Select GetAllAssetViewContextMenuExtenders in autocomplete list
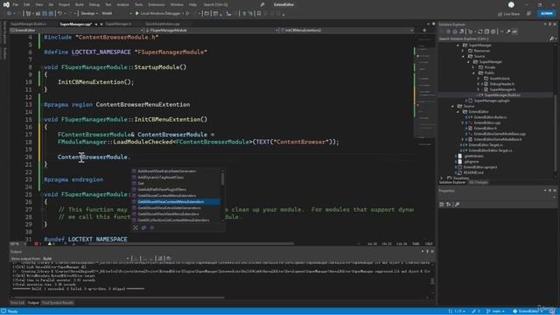Viewport: 560px width, 315px height. (175, 202)
